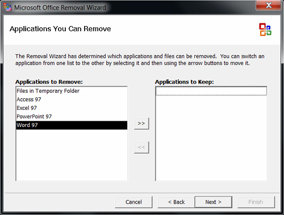
Task: Click the empty focused row in Applications to Keep
Action: click(x=211, y=91)
